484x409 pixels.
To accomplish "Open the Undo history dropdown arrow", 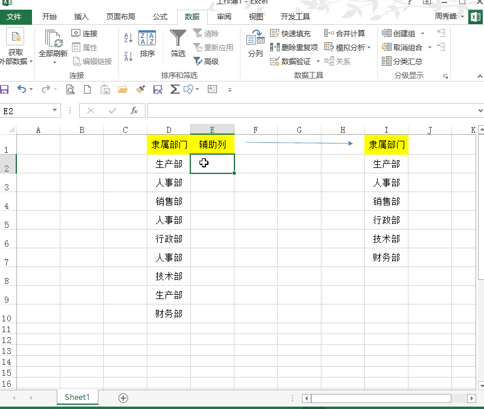I will coord(31,89).
